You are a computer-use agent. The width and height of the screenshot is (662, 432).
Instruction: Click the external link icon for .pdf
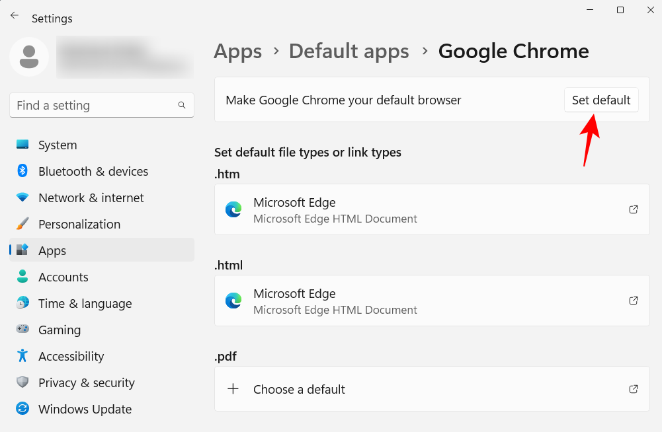pyautogui.click(x=633, y=389)
